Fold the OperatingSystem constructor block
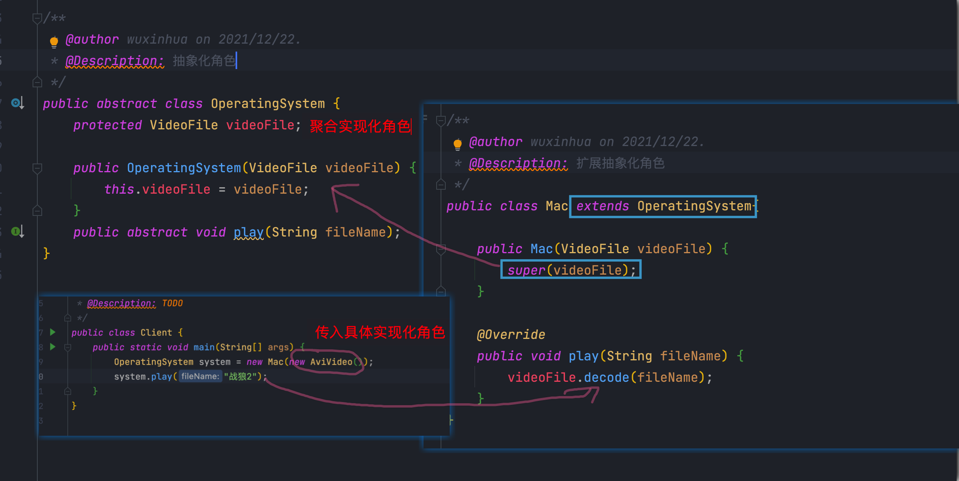 coord(37,168)
